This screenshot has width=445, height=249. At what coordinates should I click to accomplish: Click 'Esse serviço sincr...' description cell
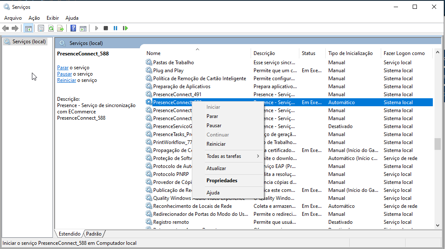tap(274, 63)
